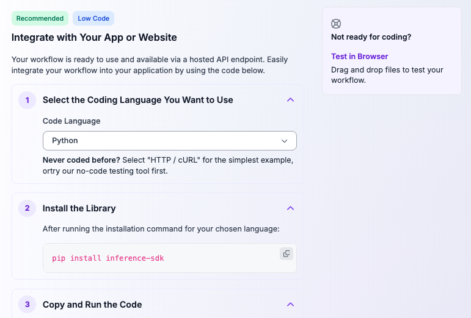The width and height of the screenshot is (471, 318).
Task: Click the step 1 number badge
Action: point(27,100)
